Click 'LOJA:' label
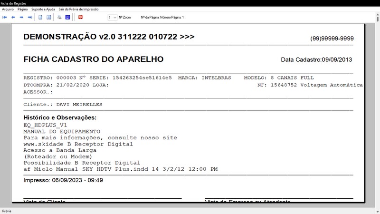 coord(101,85)
